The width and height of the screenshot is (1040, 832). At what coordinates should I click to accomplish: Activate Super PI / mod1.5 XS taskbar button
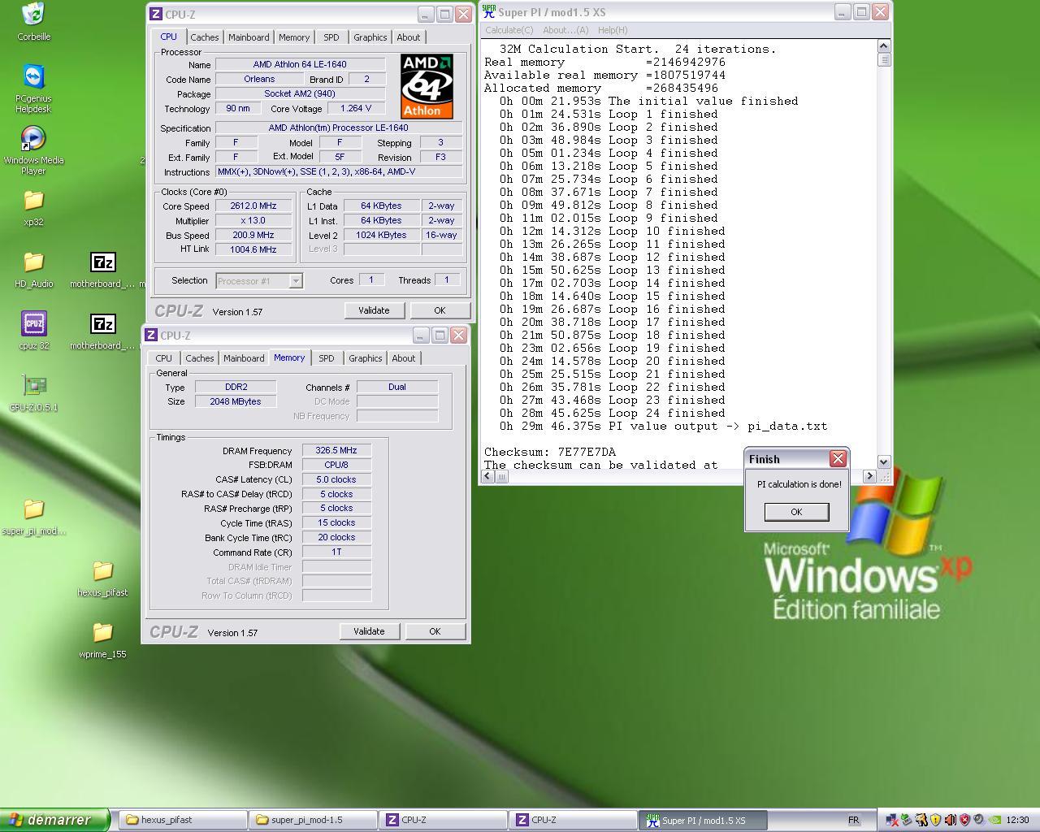(x=704, y=820)
